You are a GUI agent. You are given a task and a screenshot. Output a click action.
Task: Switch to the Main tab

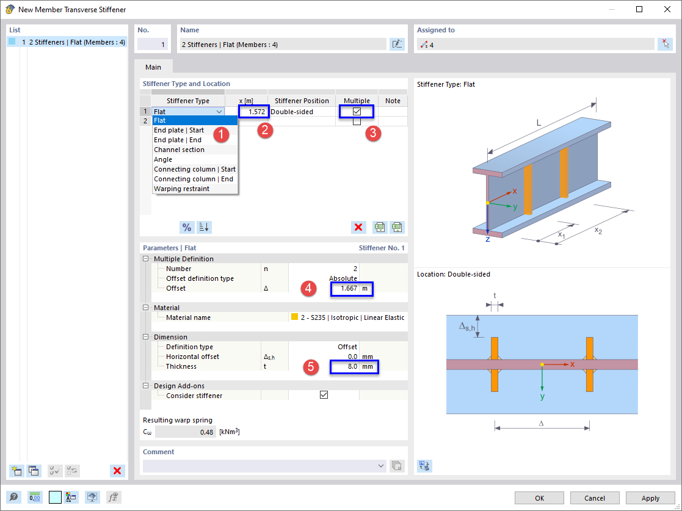point(153,67)
